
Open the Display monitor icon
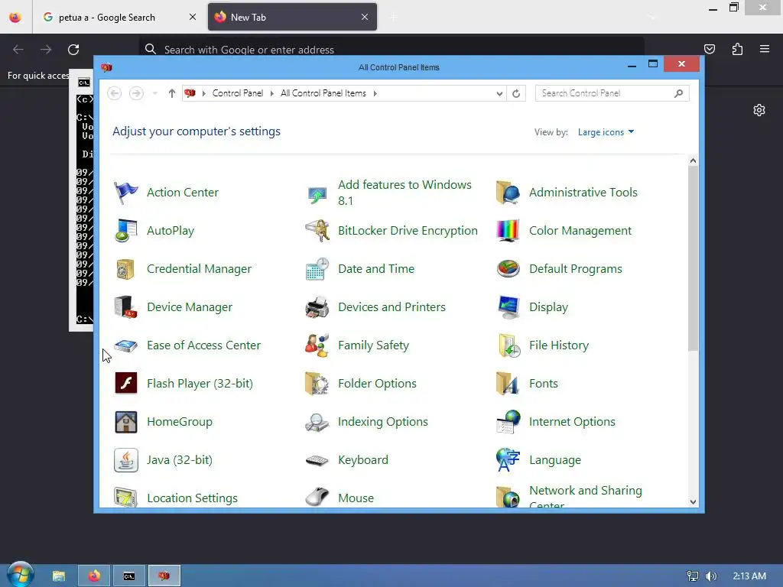[x=508, y=307]
